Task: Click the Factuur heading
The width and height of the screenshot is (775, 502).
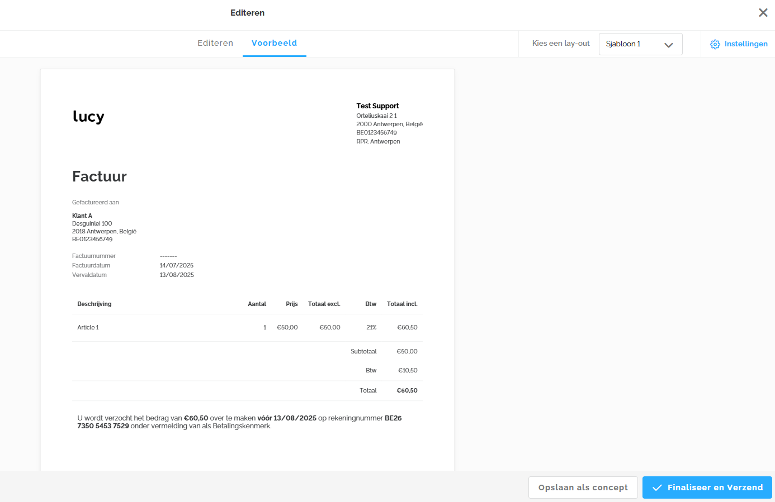Action: tap(100, 176)
